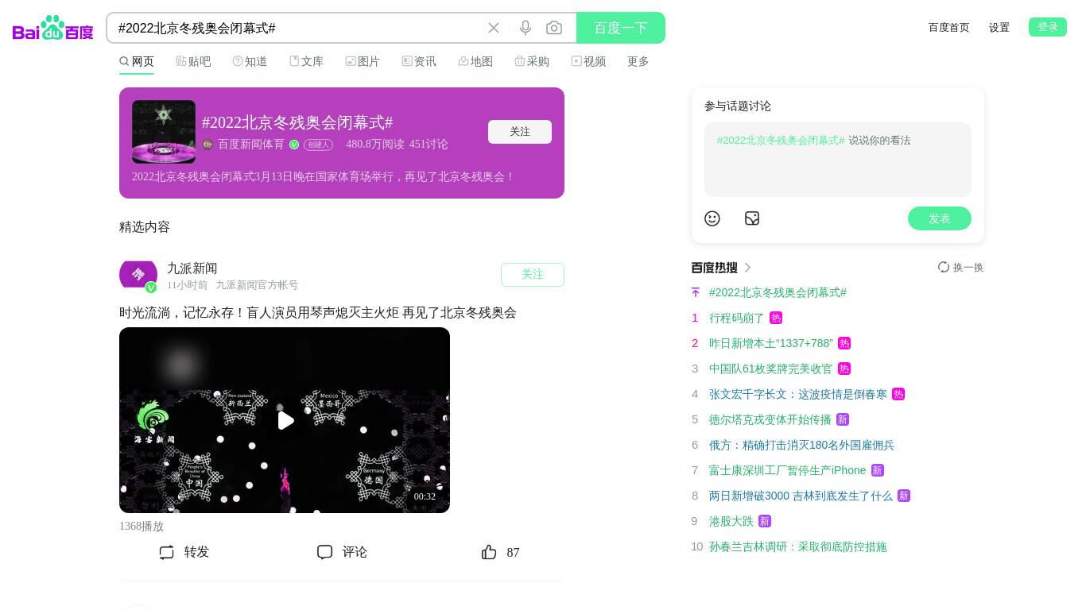Click the Baidu logo

(x=53, y=28)
